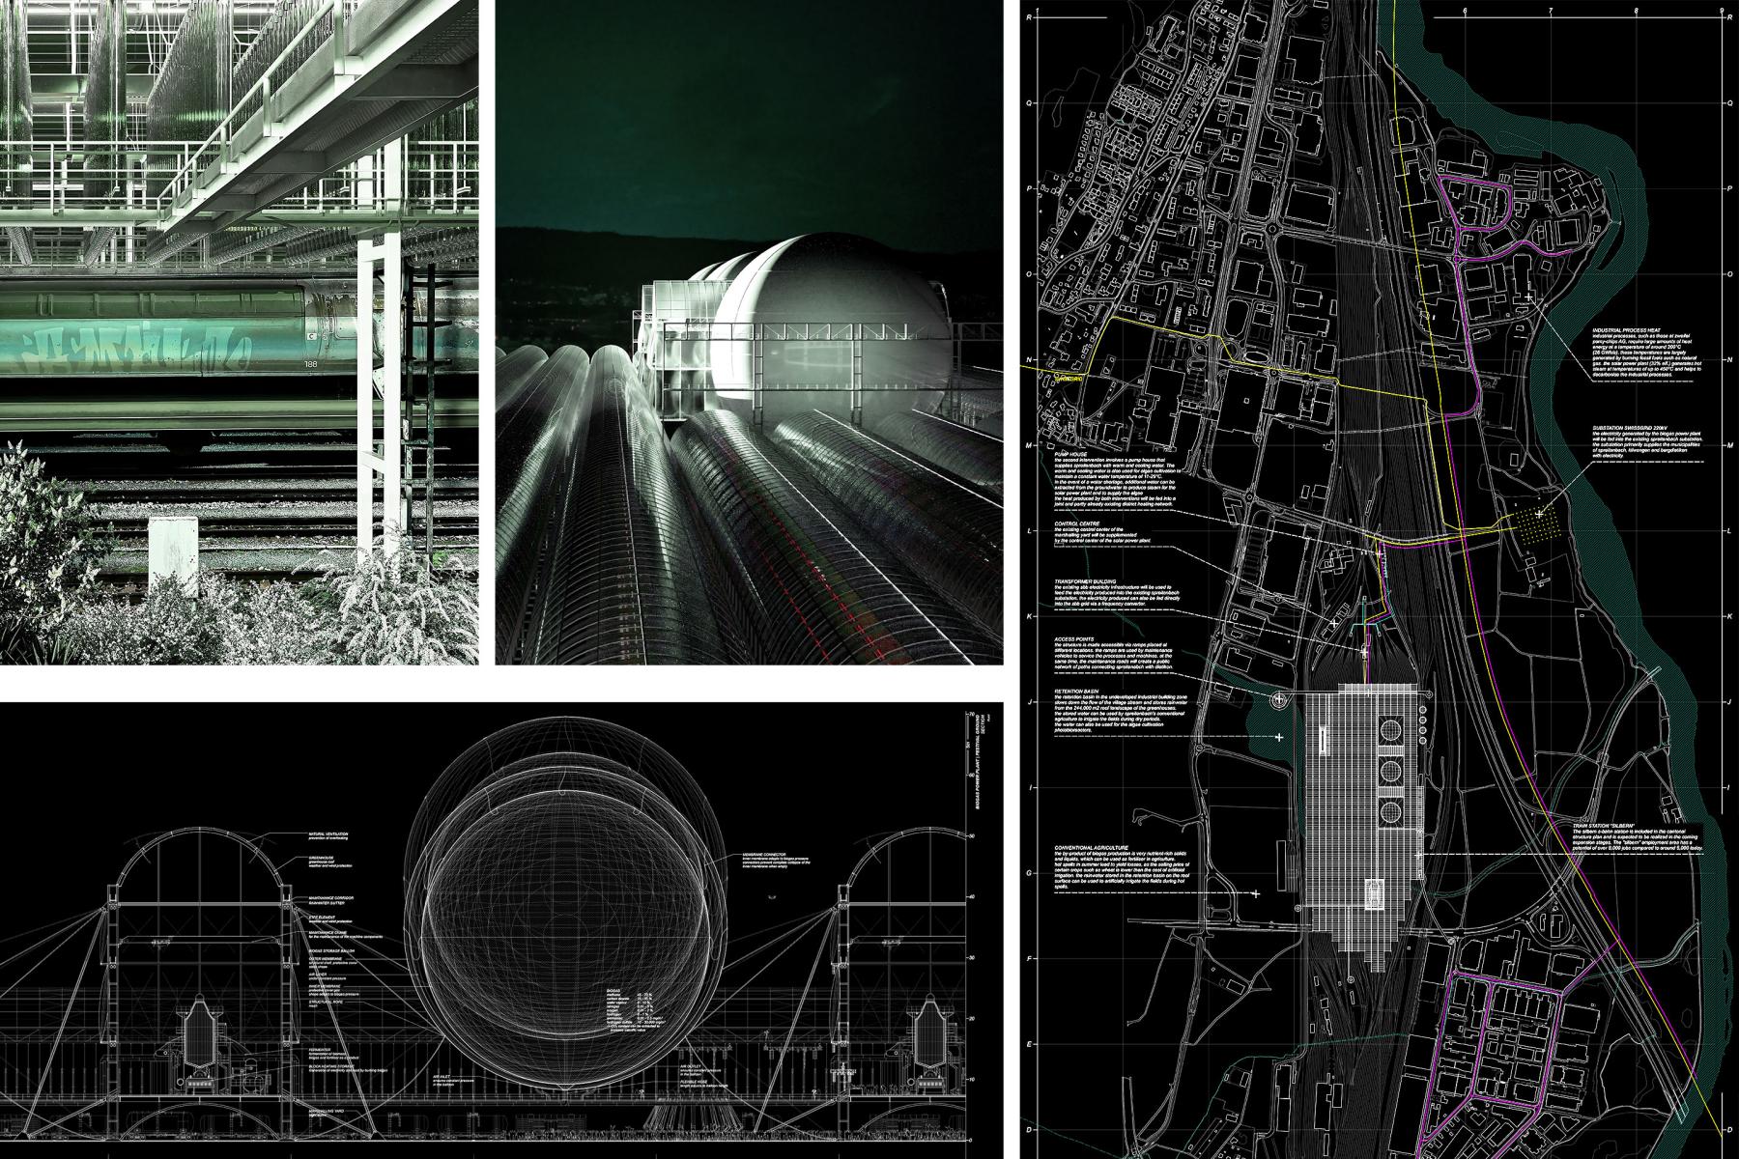The image size is (1739, 1159).
Task: Click the grid letter 'R' at map's top left
Action: (x=1031, y=17)
